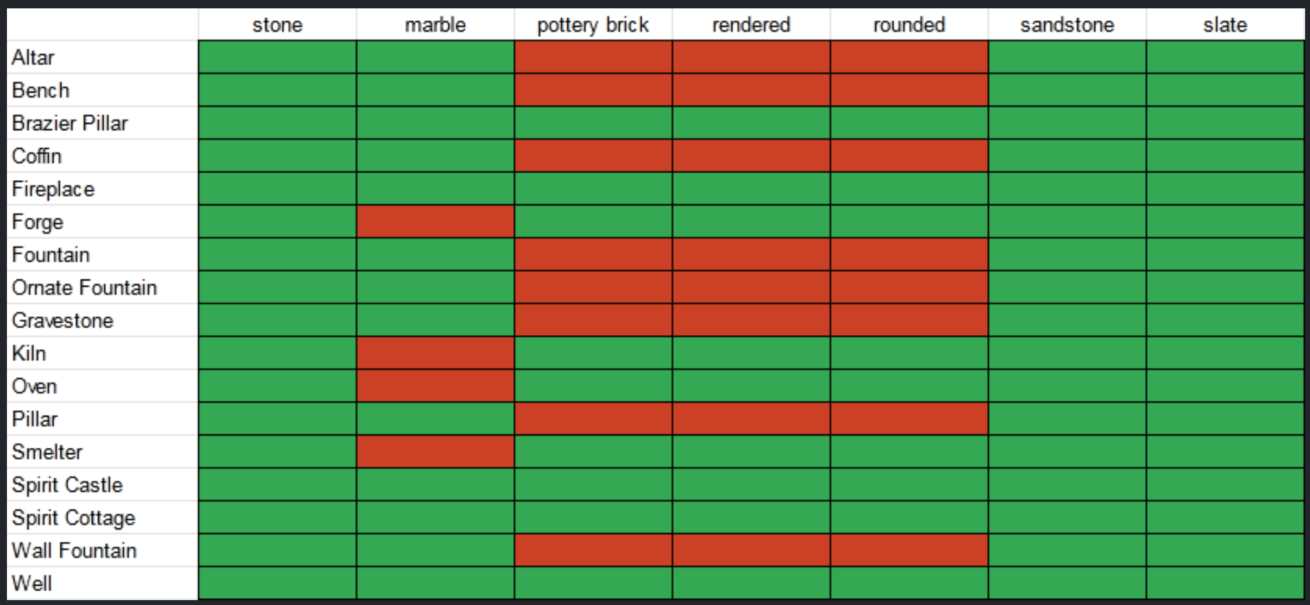1310x605 pixels.
Task: Click the green Oven sandstone cell
Action: (1067, 386)
